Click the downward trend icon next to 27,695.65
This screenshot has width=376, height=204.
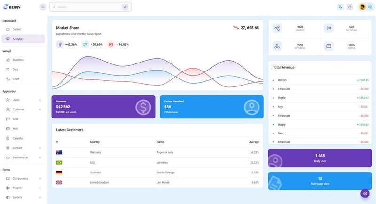236,28
